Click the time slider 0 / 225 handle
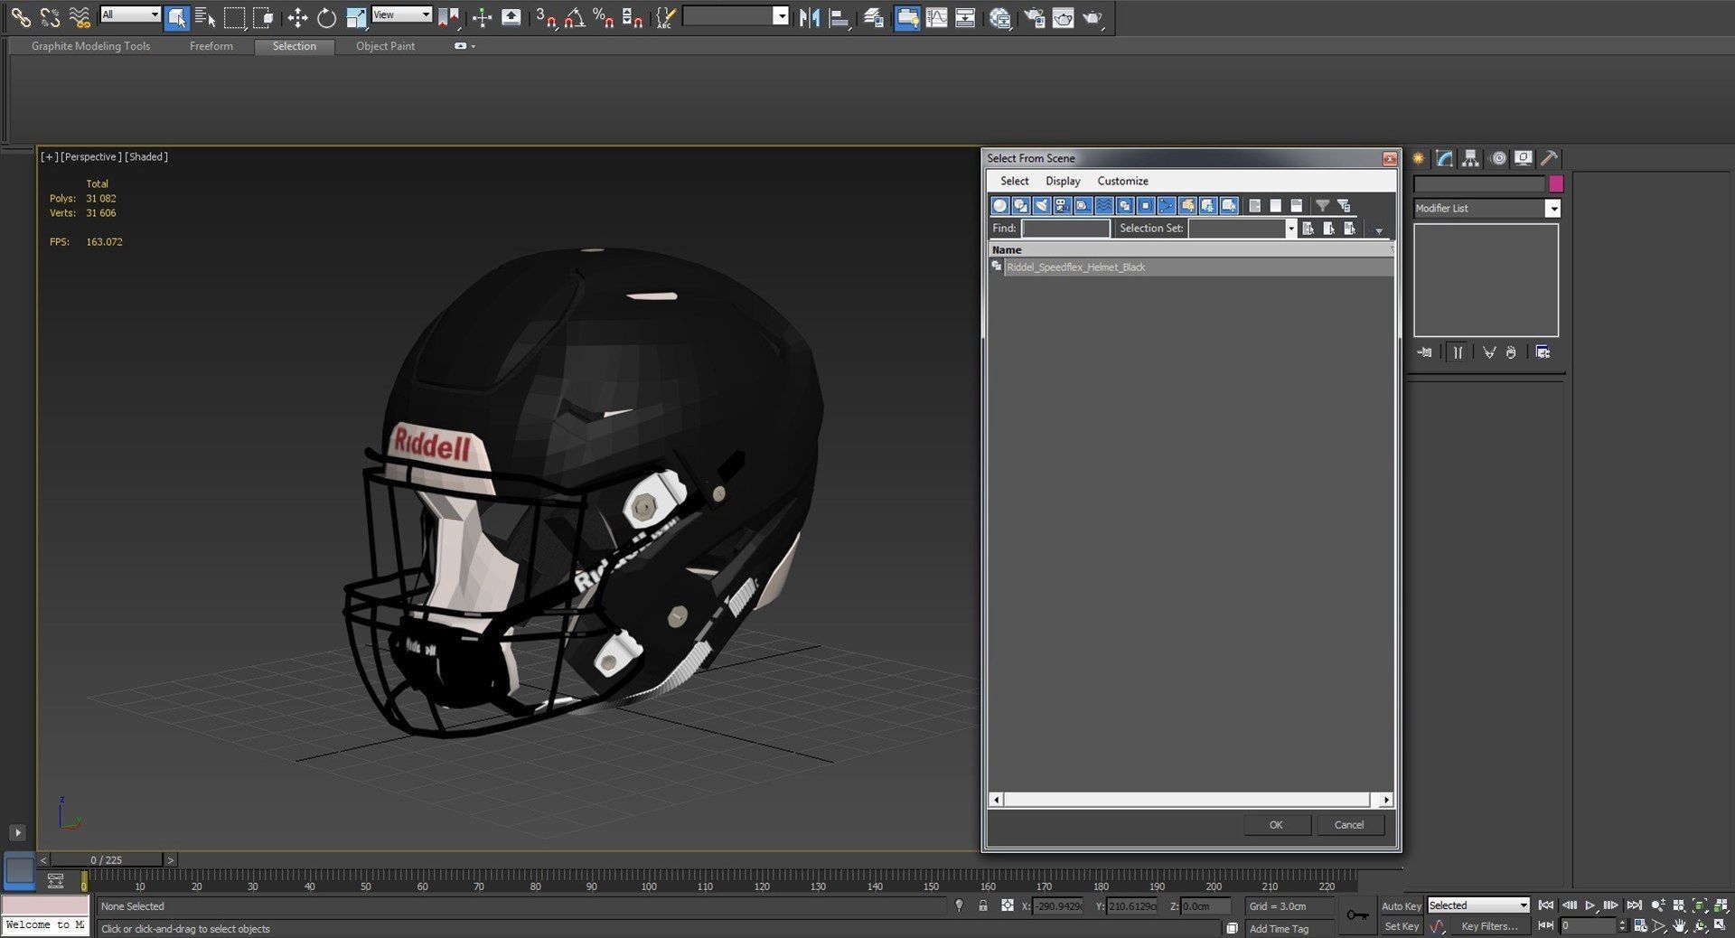The width and height of the screenshot is (1735, 938). 107,859
